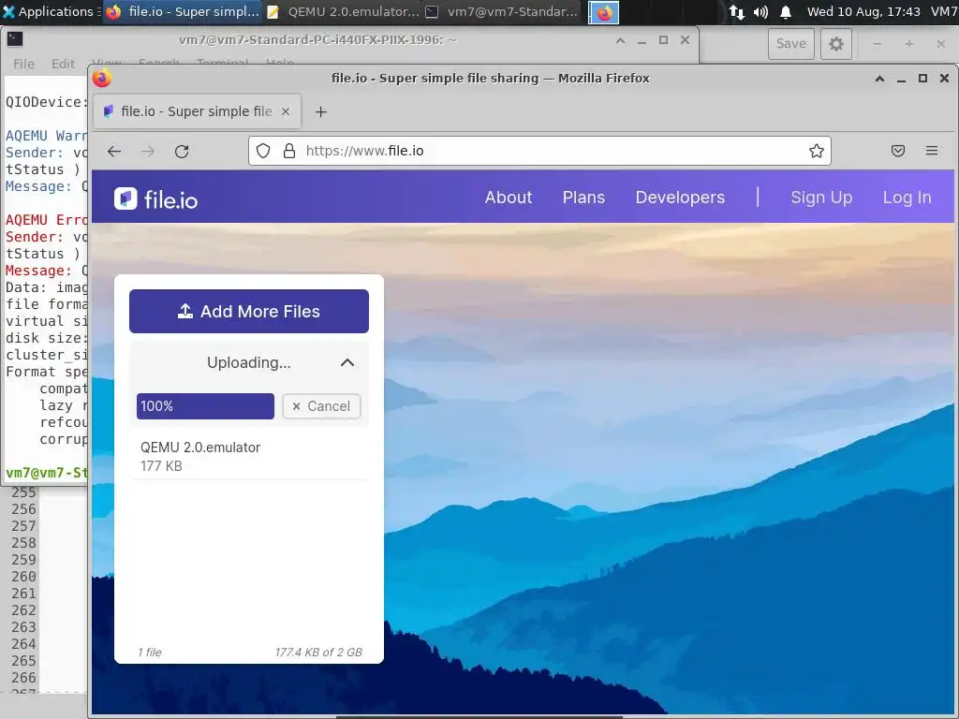Click the highlighted Firefox icon in the taskbar
The height and width of the screenshot is (719, 959).
pos(604,12)
